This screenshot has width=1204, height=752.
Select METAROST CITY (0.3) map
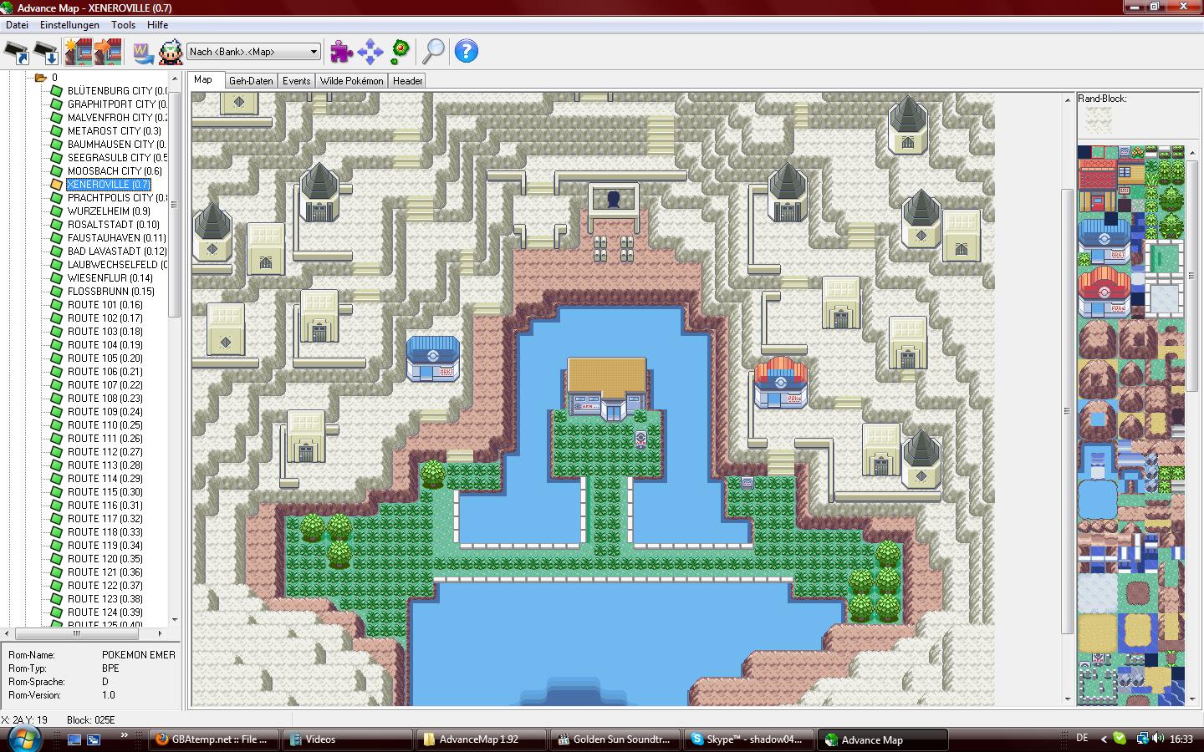coord(115,131)
